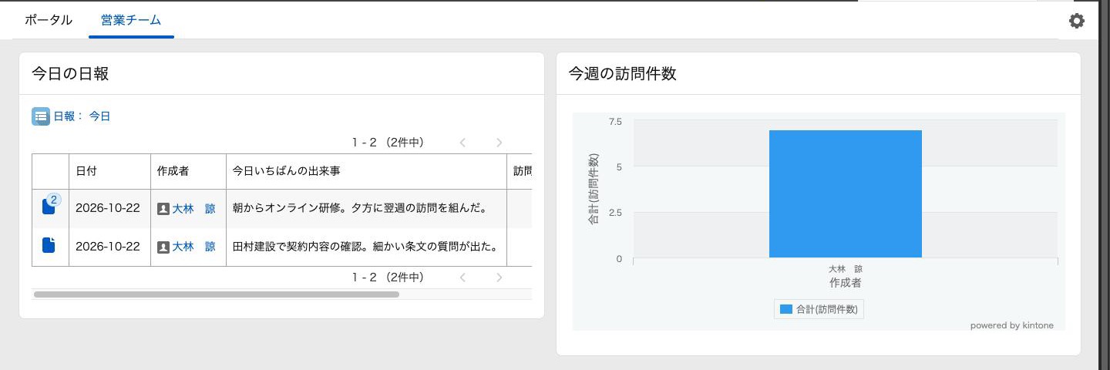Click the 2026-10-22 cell in the オンライン研修 row
This screenshot has height=370, width=1110.
coord(108,208)
